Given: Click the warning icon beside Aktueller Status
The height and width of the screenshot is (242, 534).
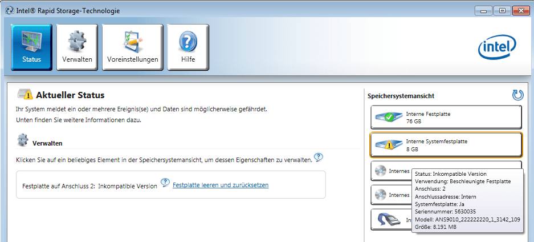Looking at the screenshot, I should click(x=26, y=94).
